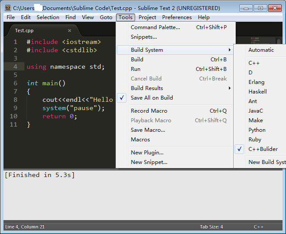Viewport: 286px width, 234px height.
Task: Click line number 1 in gutter
Action: [15, 42]
